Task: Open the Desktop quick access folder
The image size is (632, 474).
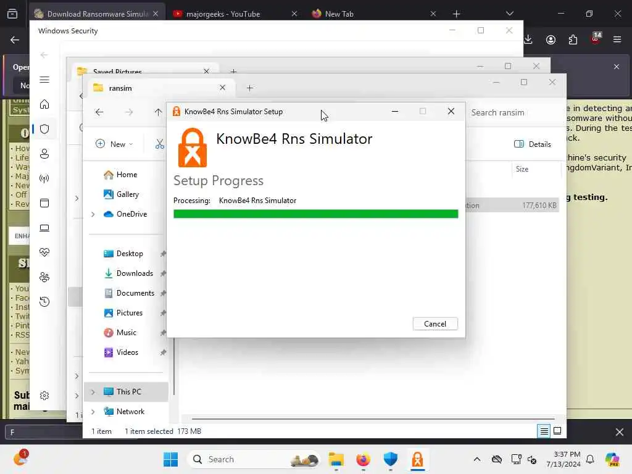Action: click(123, 254)
